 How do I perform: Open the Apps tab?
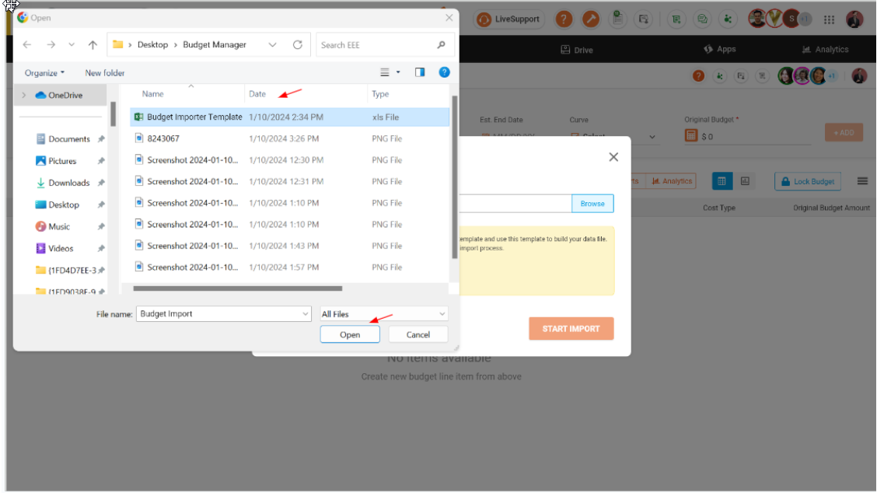(x=720, y=49)
